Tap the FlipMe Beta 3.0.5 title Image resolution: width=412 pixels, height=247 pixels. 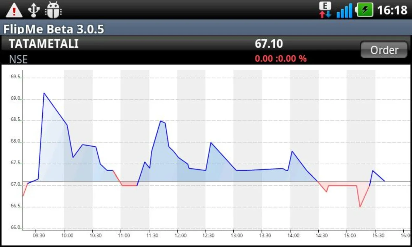[x=53, y=29]
